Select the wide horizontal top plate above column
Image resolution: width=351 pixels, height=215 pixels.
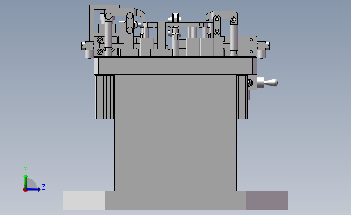click(176, 66)
